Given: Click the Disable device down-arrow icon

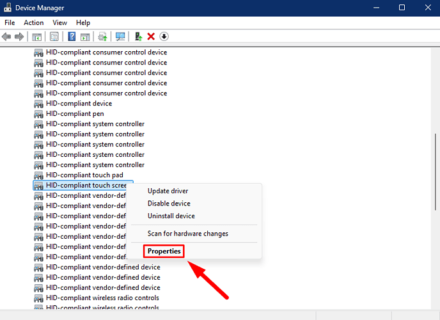Looking at the screenshot, I should click(x=164, y=36).
